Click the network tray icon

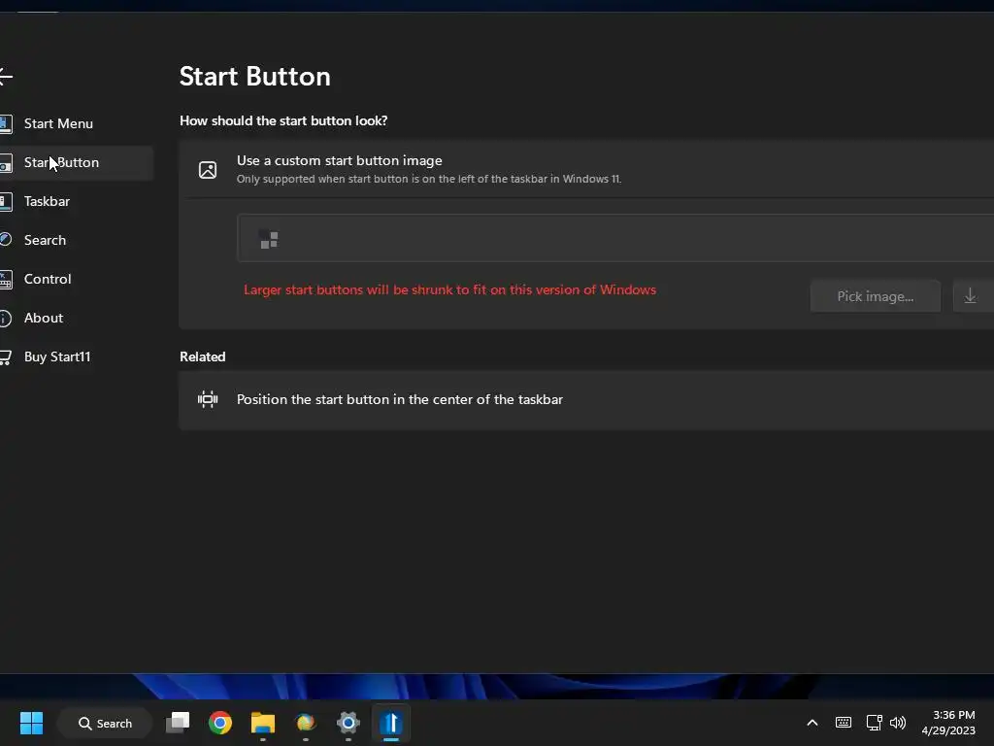875,723
